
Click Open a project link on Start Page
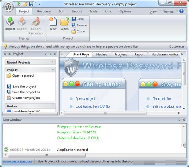coord(85,99)
